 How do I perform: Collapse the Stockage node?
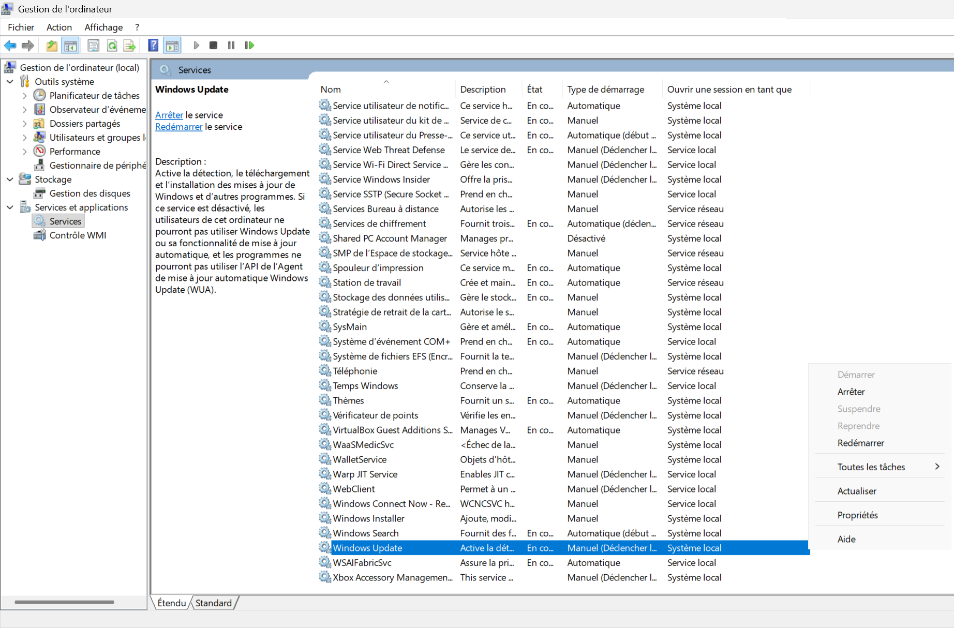(10, 179)
